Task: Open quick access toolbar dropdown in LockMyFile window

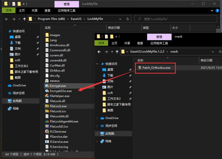Action: click(24, 4)
